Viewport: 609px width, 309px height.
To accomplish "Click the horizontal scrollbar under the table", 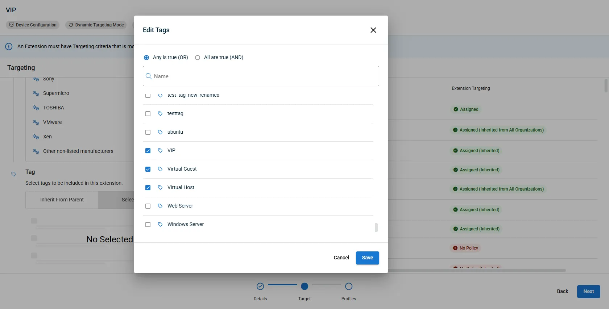I will coord(477,270).
